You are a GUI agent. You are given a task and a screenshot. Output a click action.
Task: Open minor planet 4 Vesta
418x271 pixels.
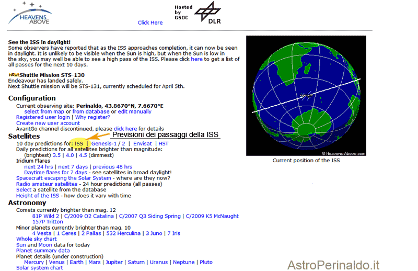(x=42, y=233)
